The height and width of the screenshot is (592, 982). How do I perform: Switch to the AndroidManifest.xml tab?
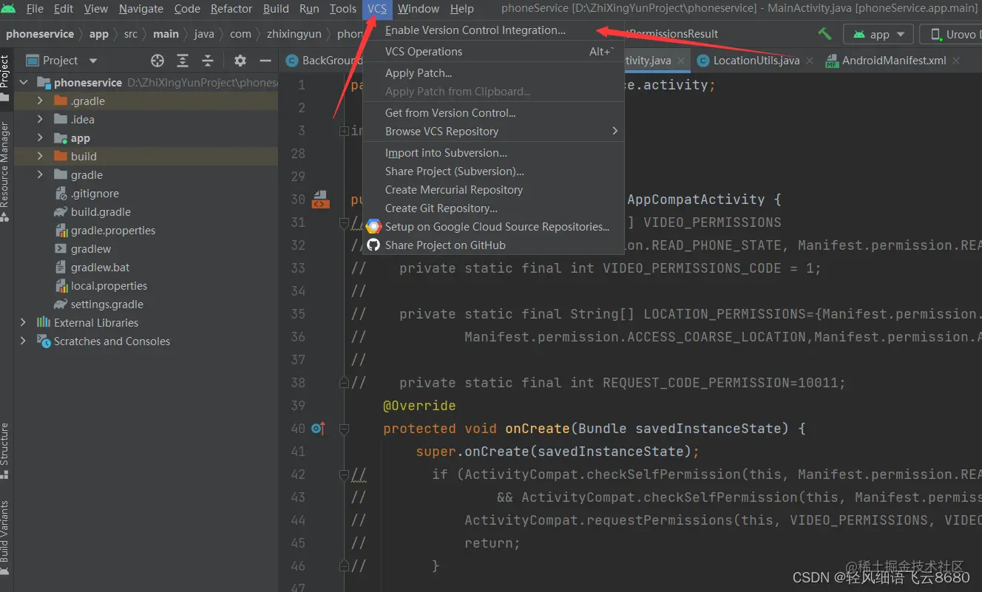click(893, 61)
